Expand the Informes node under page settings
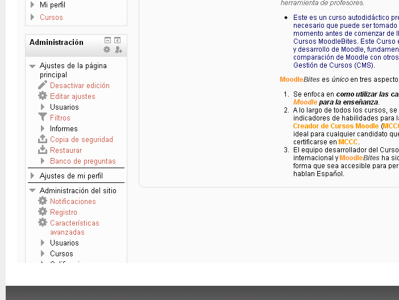Viewport: 399px width, 300px height. pos(43,128)
